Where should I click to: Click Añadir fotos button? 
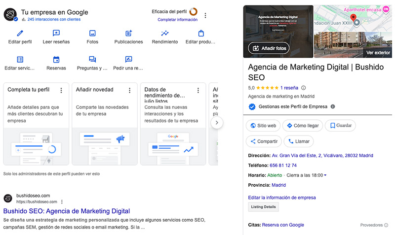click(269, 48)
